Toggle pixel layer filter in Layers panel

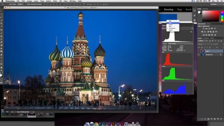pyautogui.click(x=210, y=41)
